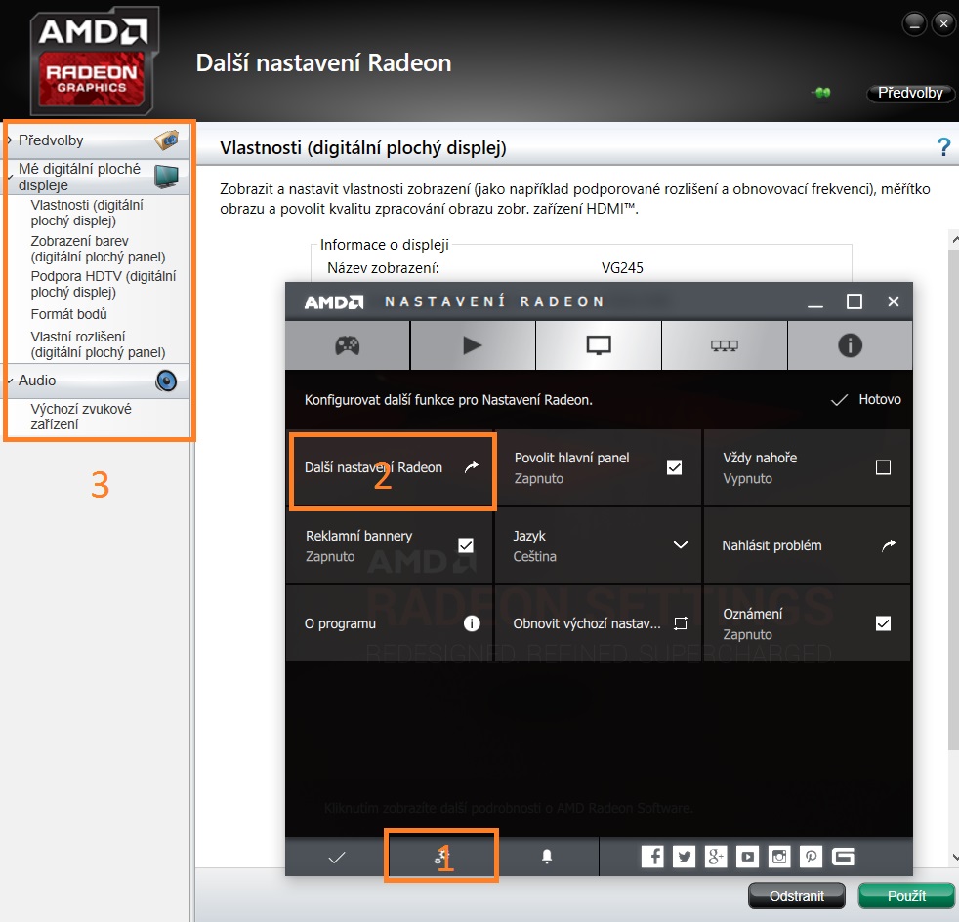Click the main panel vertical scrollbar
The image size is (959, 922).
coord(953,498)
